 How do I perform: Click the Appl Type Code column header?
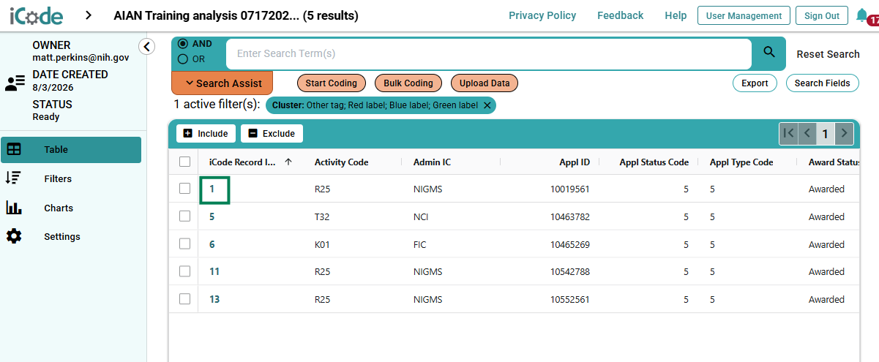[741, 162]
